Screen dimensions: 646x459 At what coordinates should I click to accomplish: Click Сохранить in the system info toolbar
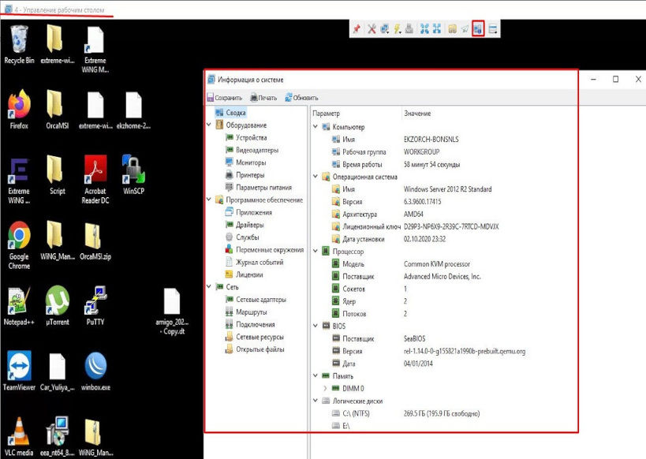coord(225,98)
